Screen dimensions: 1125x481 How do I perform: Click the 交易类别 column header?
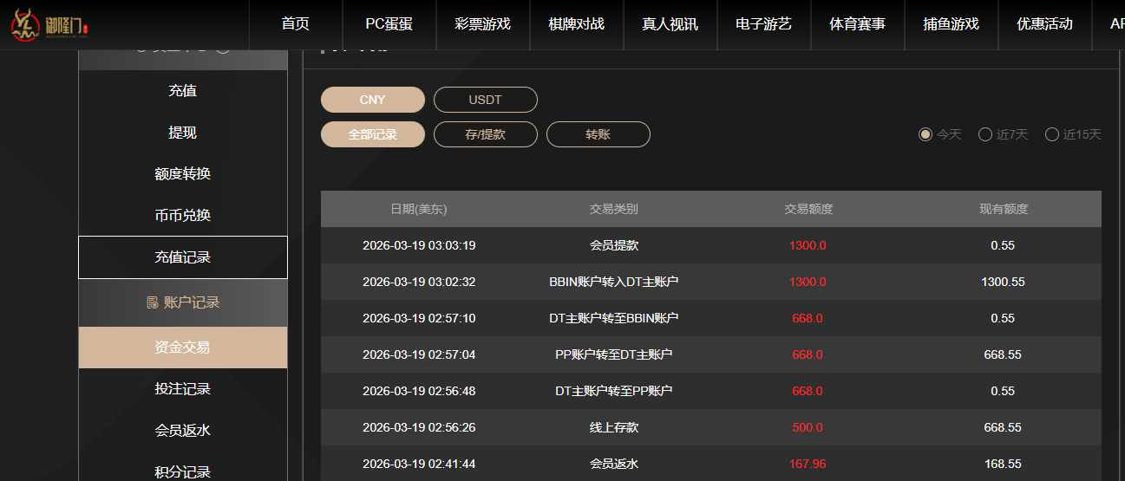pos(614,209)
